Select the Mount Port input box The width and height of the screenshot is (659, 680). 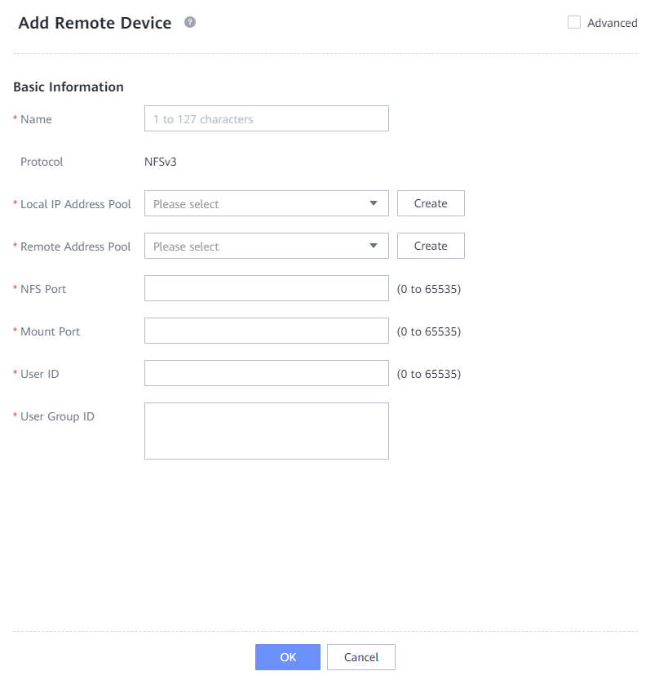click(x=266, y=331)
